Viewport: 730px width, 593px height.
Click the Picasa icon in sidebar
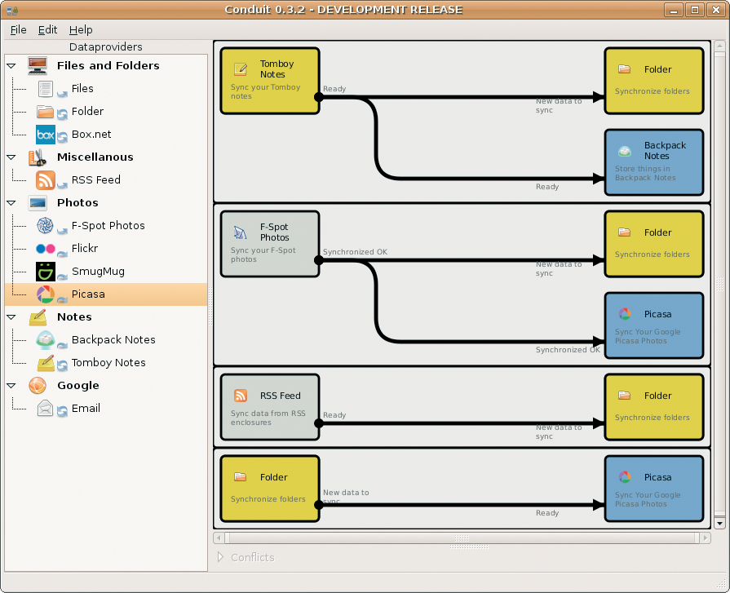click(46, 294)
